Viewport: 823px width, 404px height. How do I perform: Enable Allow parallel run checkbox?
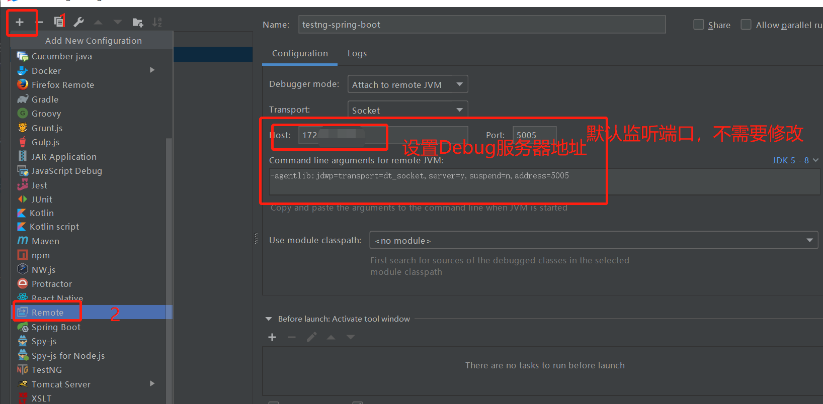[x=746, y=25]
